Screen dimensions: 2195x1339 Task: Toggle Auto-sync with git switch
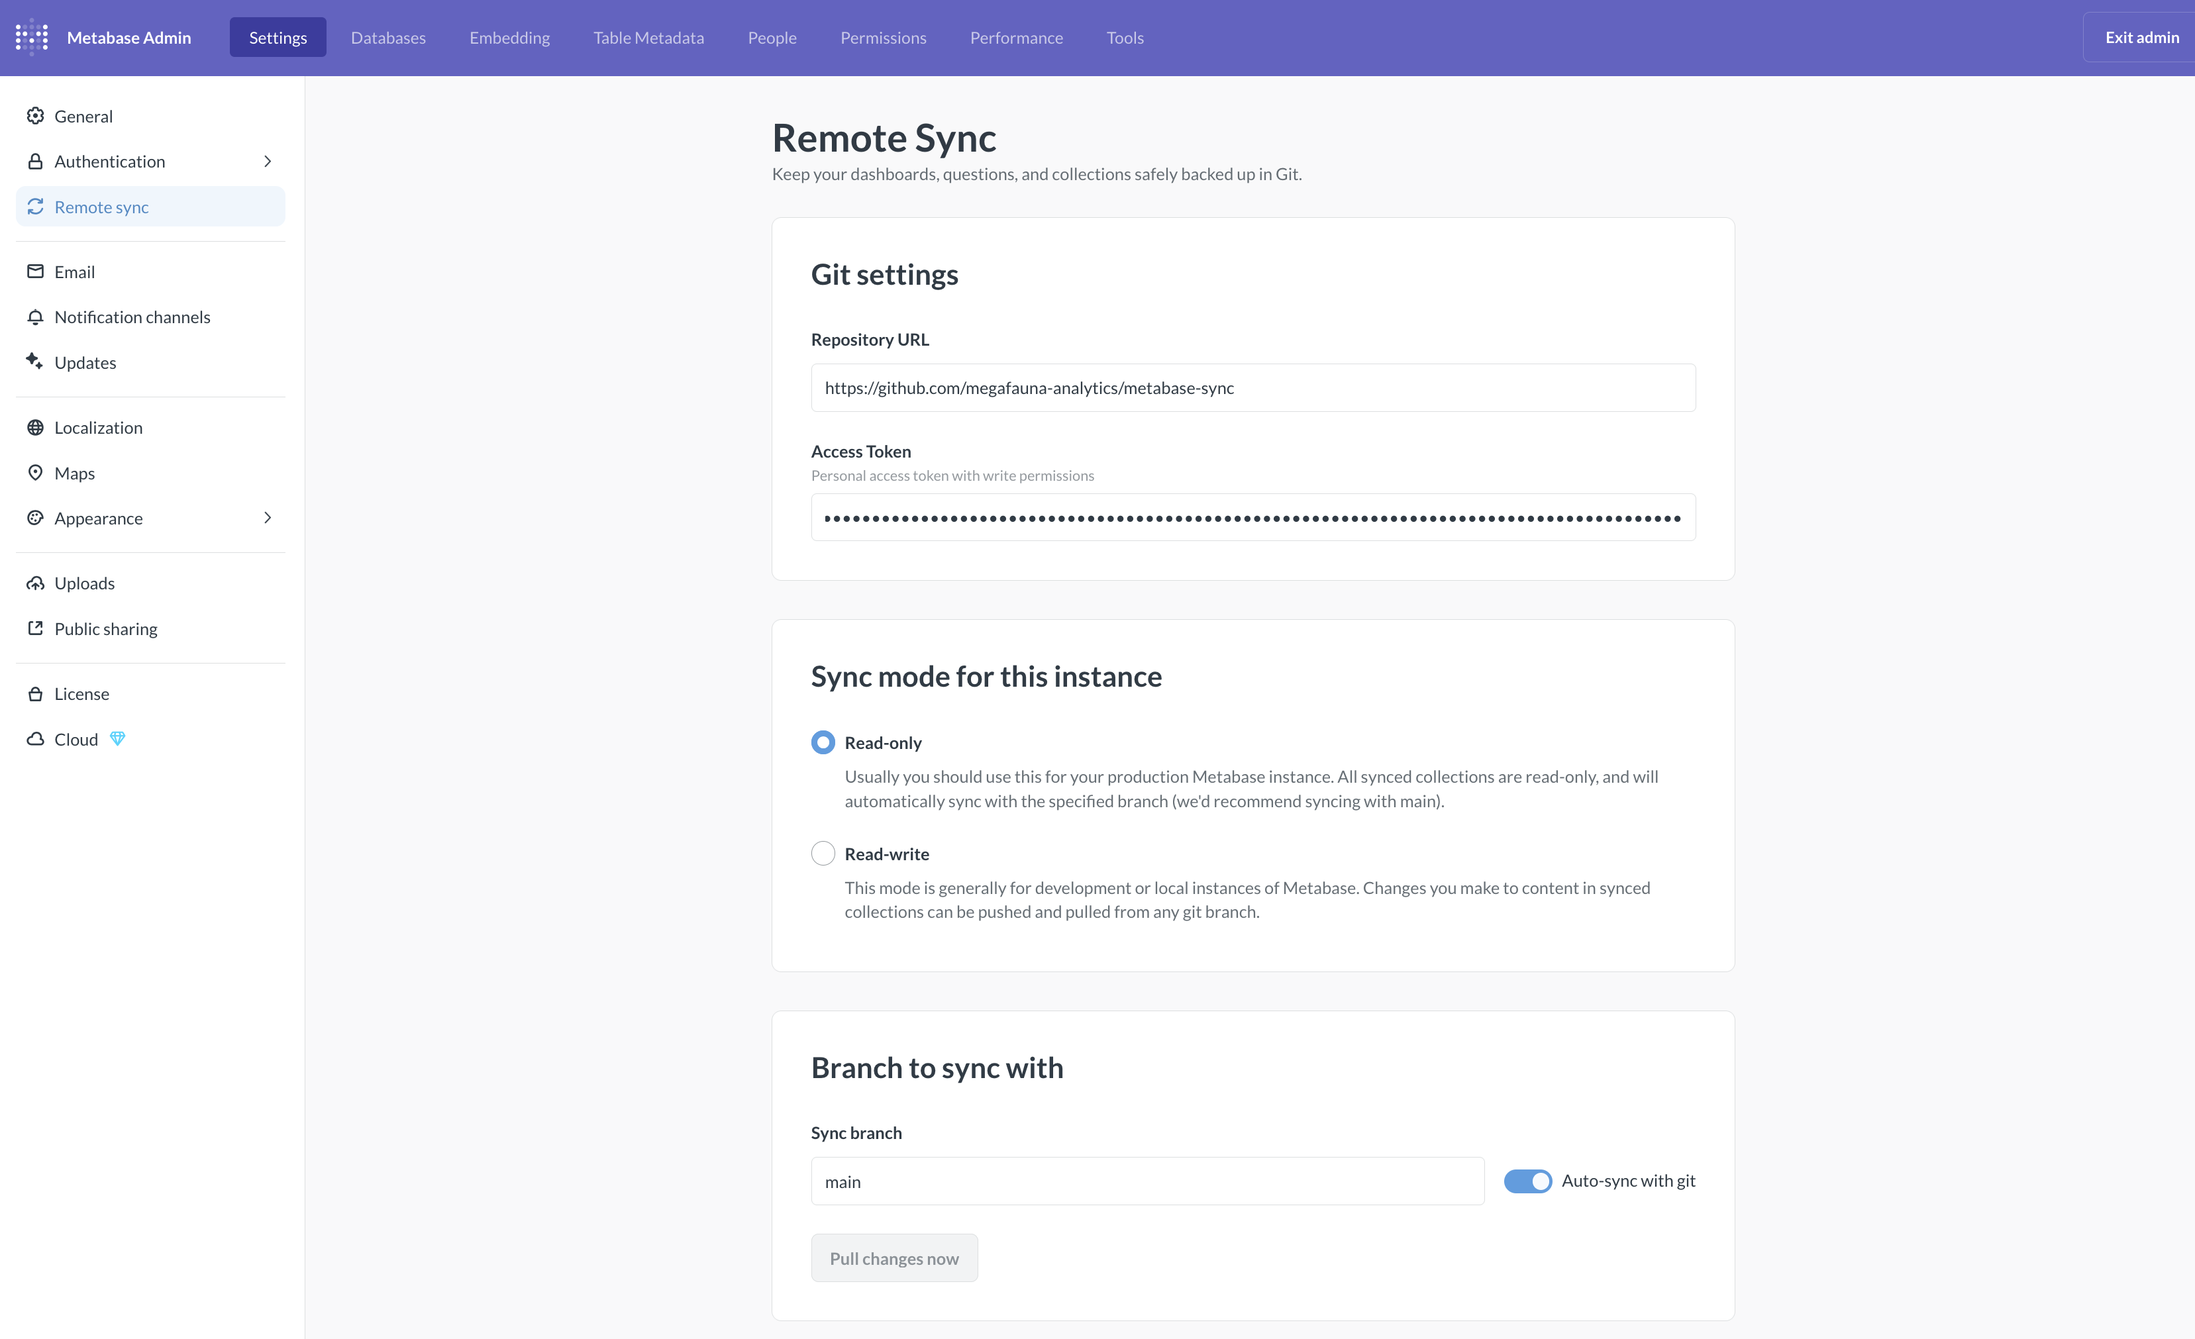point(1527,1181)
